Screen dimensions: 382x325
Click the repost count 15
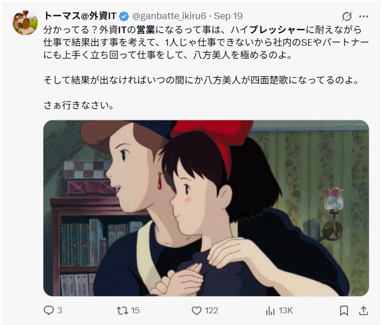coord(135,311)
